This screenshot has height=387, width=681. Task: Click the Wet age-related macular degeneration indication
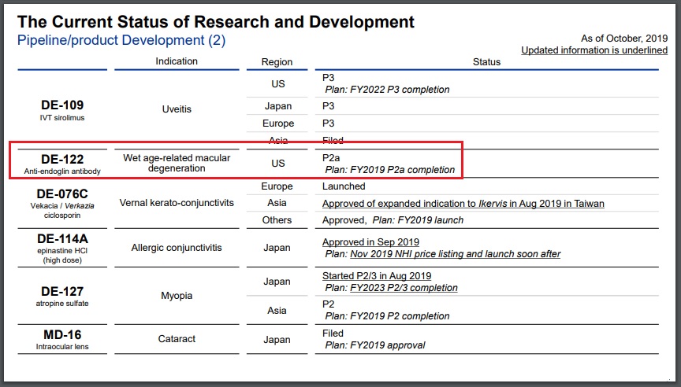(177, 164)
